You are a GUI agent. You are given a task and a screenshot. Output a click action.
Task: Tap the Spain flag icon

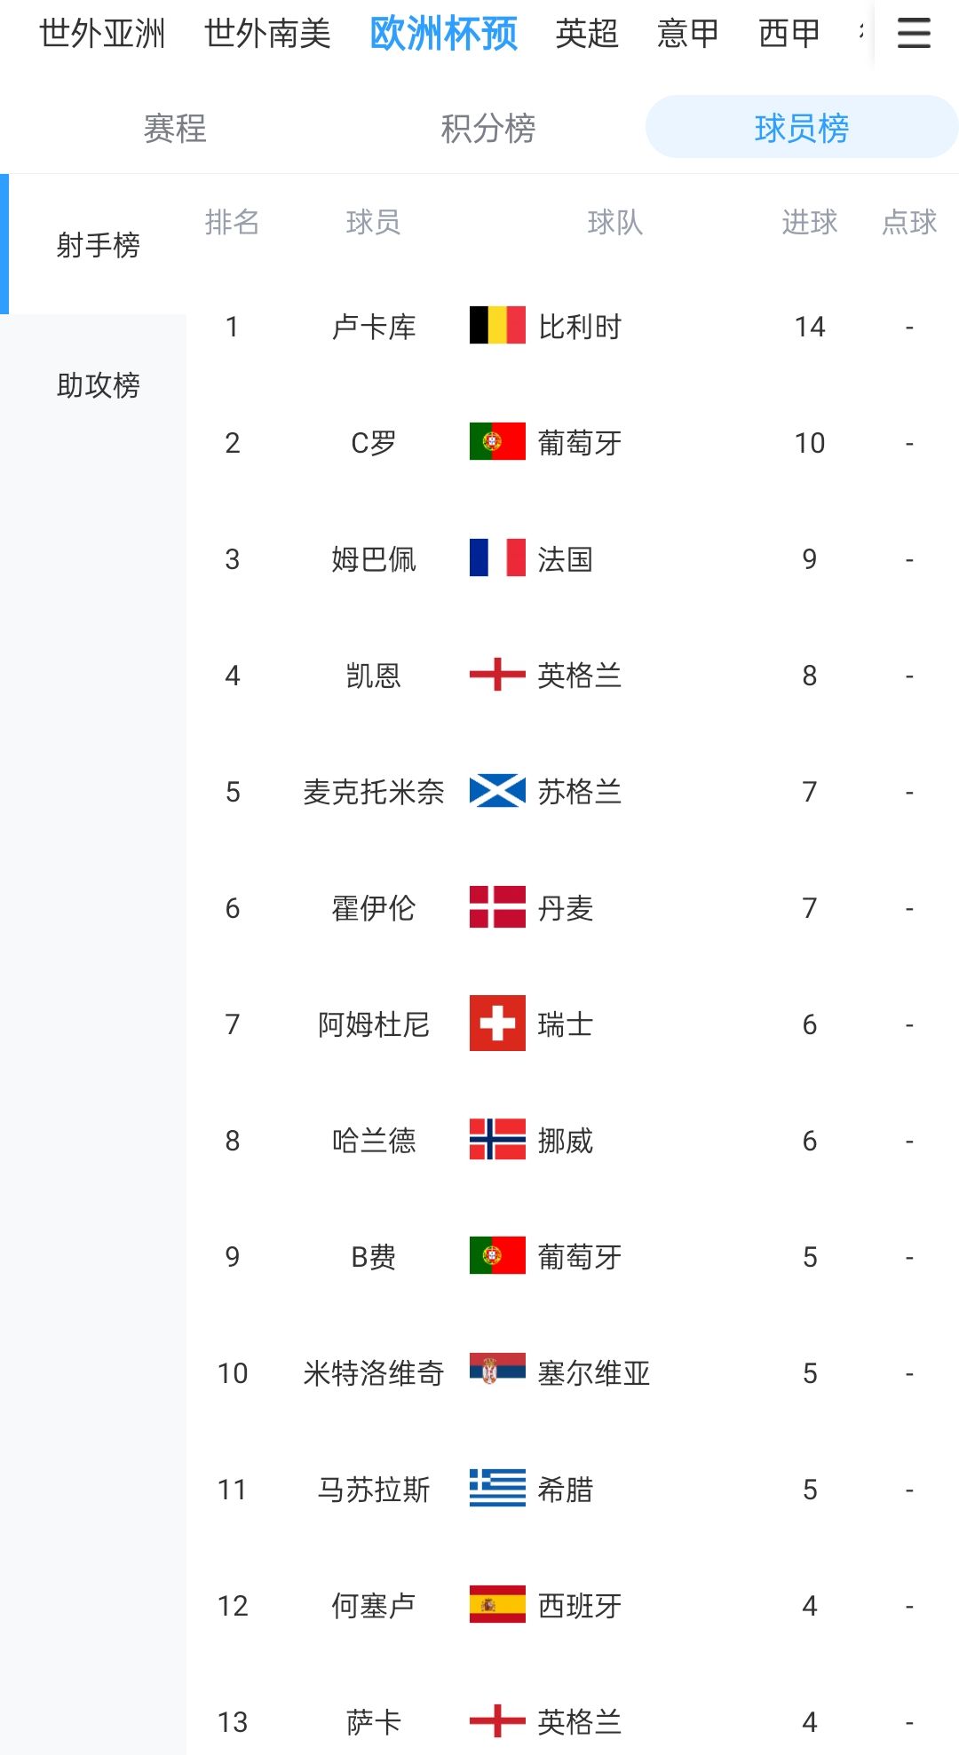tap(497, 1605)
